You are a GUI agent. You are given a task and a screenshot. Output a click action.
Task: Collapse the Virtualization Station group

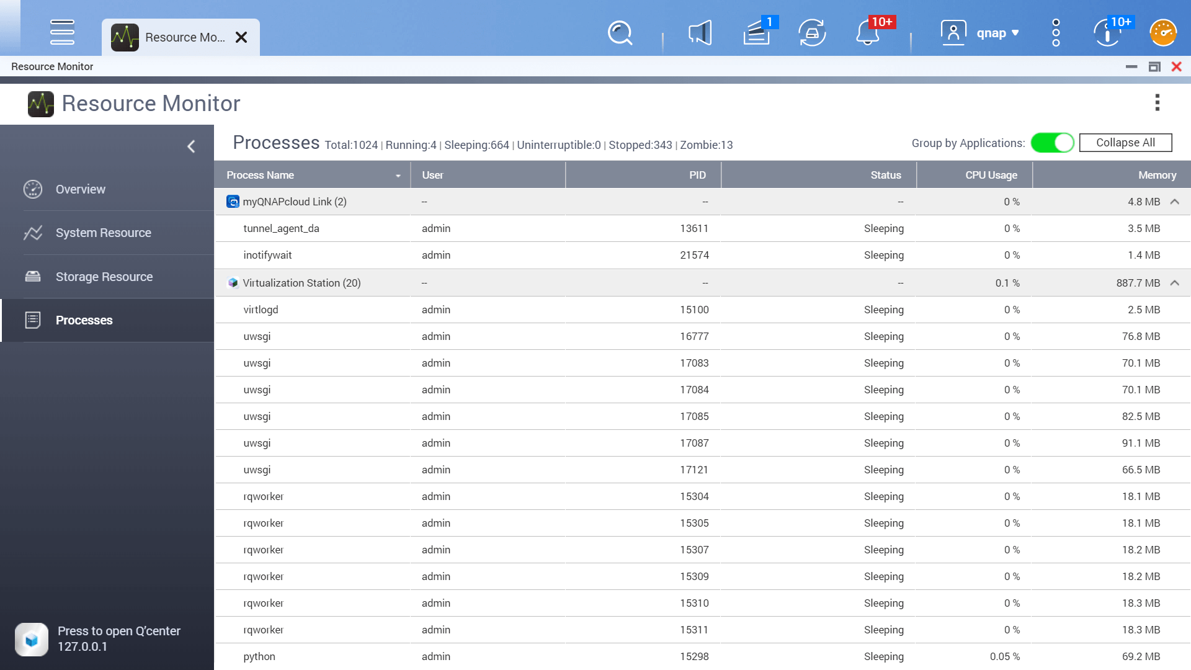pos(1174,283)
